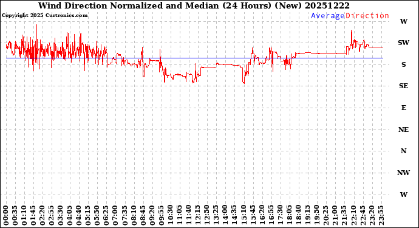The image size is (419, 228).
Task: Click the 14:00 time label
Action: click(x=225, y=216)
